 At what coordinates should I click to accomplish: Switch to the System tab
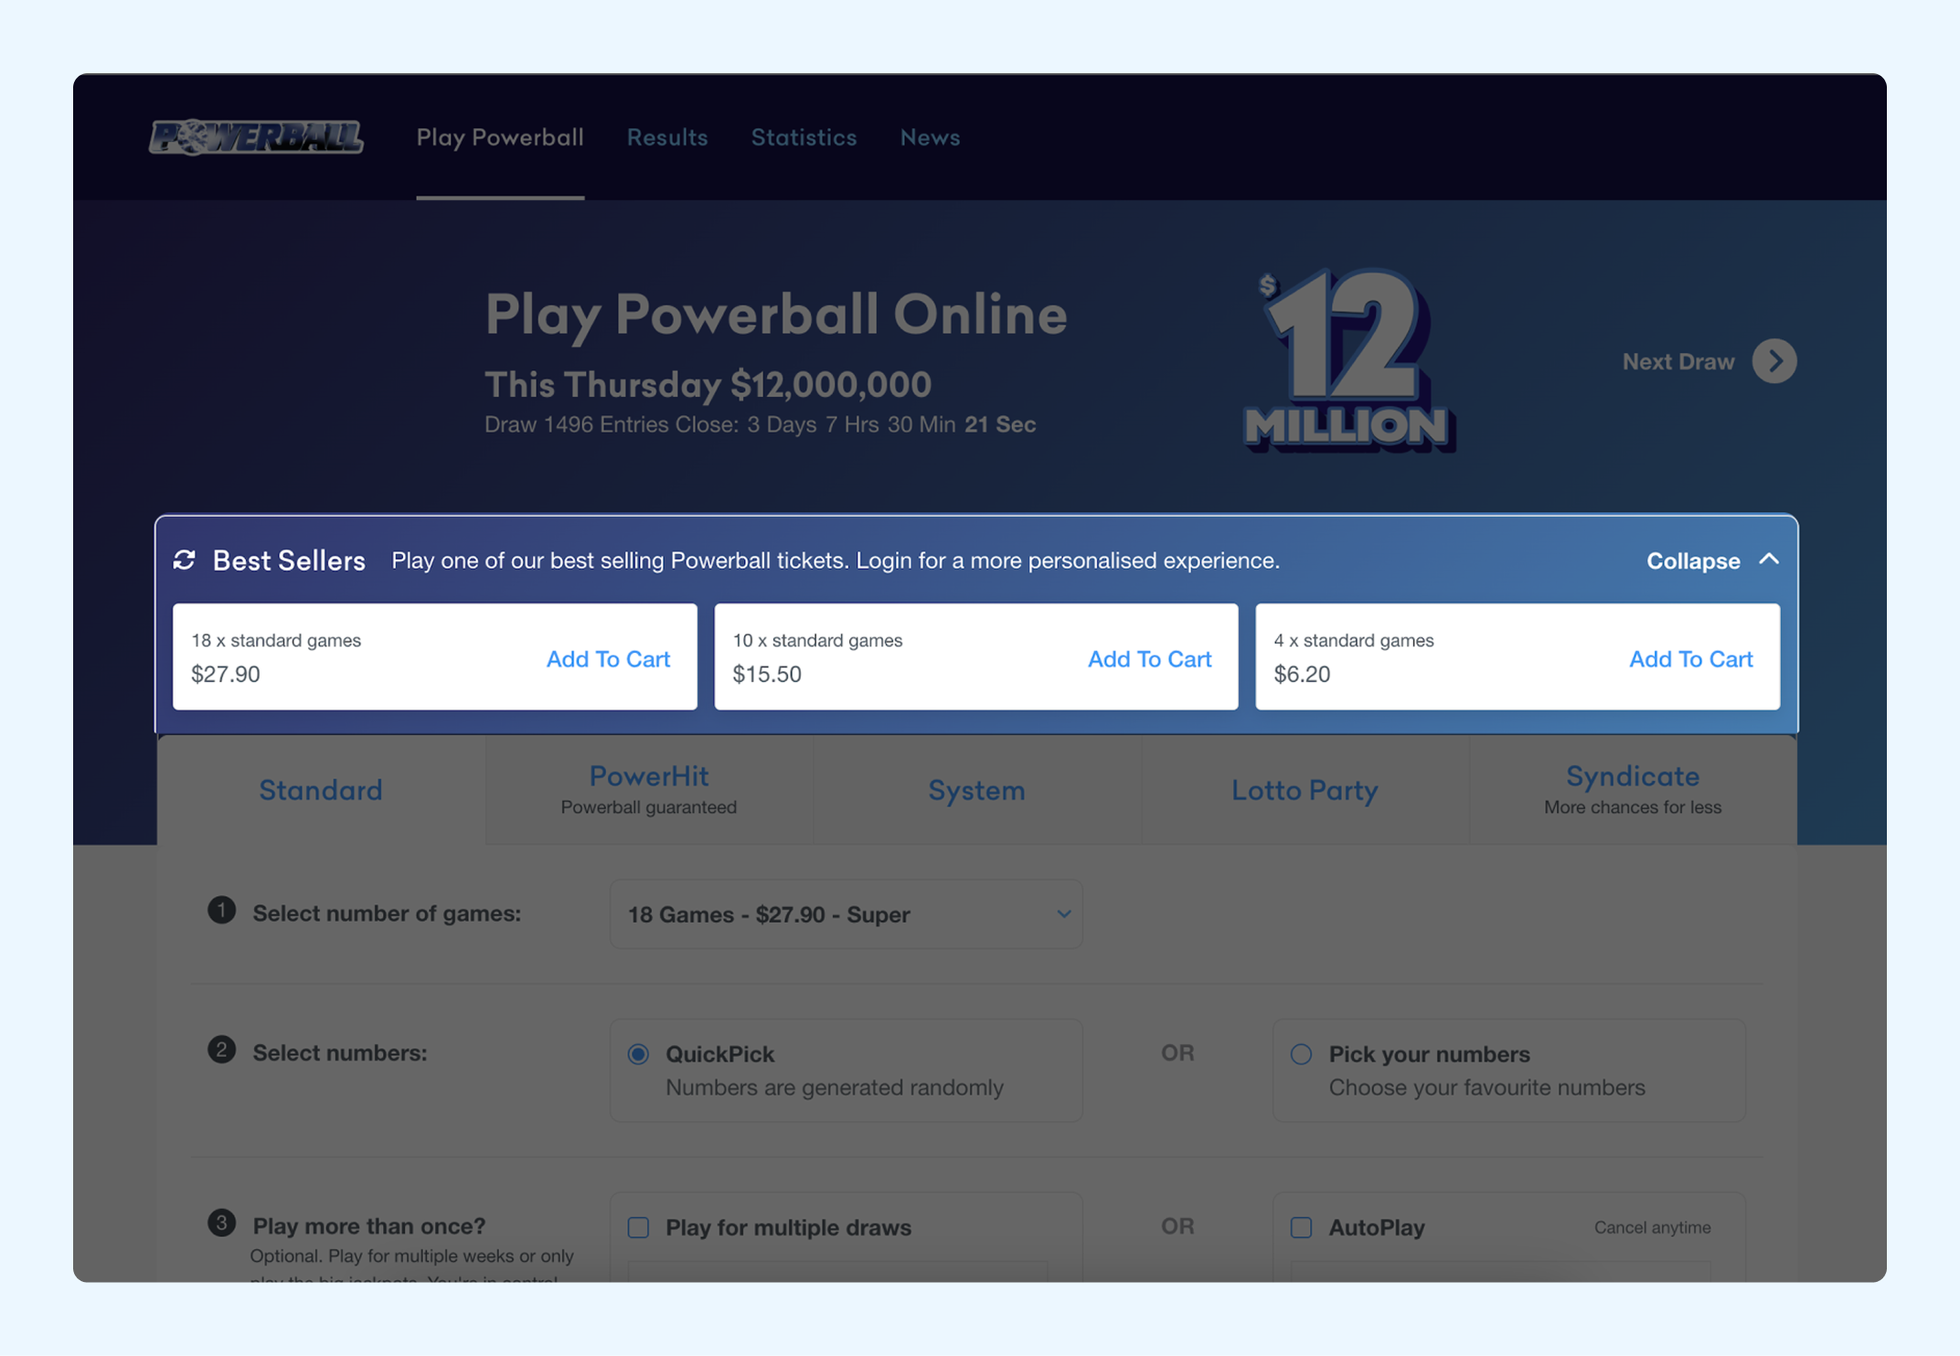[977, 790]
